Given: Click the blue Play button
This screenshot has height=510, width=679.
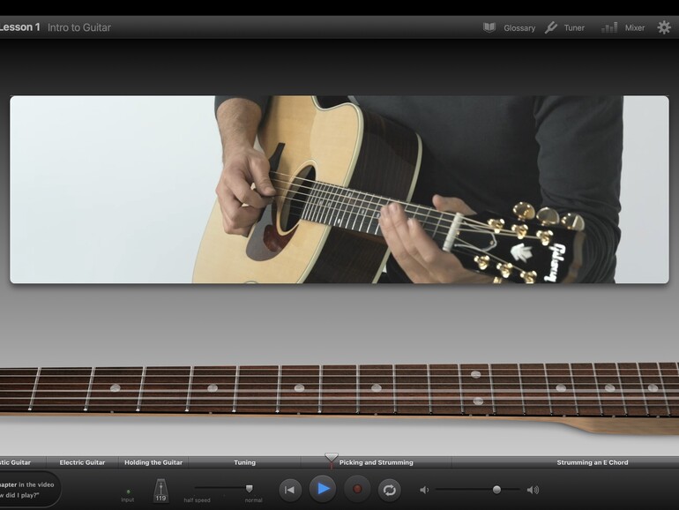Looking at the screenshot, I should pyautogui.click(x=323, y=489).
